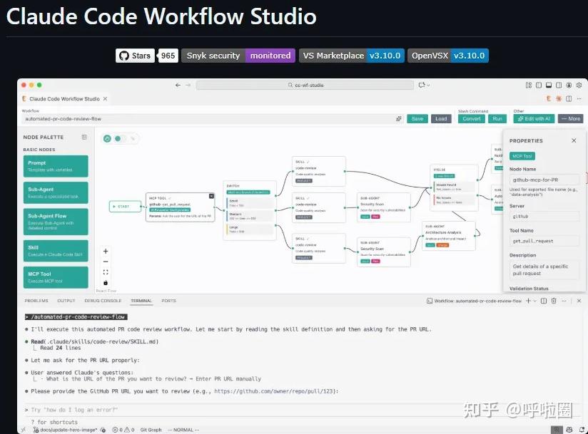
Task: Select the Sub-Agent Flow palette node
Action: [x=56, y=222]
